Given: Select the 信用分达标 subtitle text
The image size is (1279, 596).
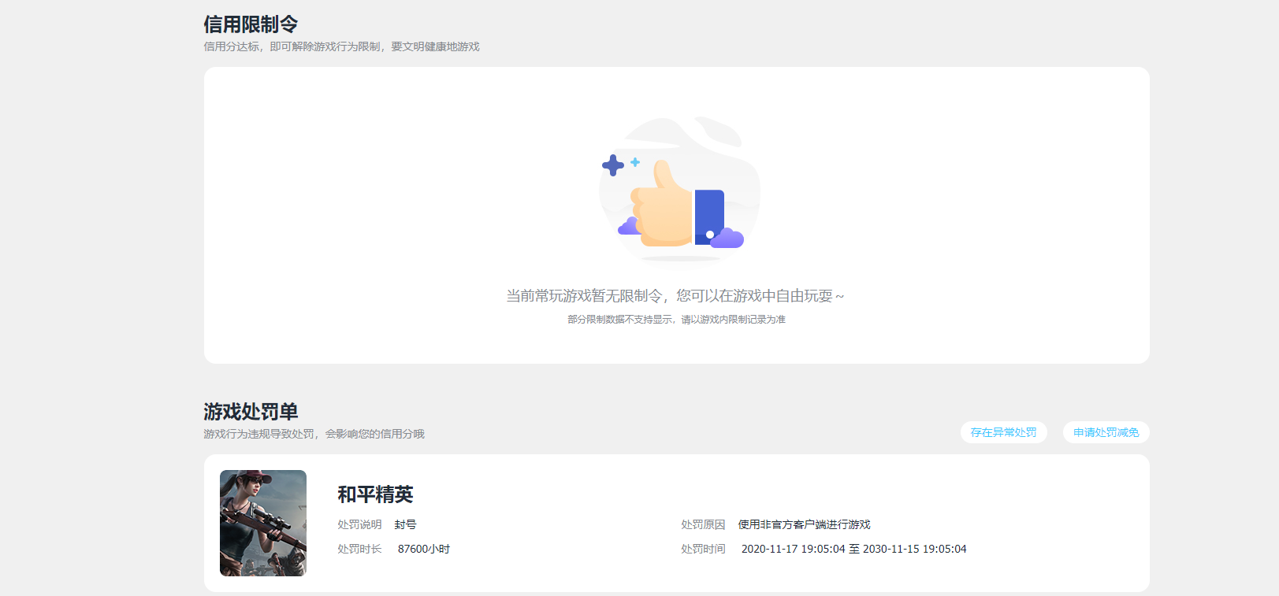Looking at the screenshot, I should [x=341, y=47].
